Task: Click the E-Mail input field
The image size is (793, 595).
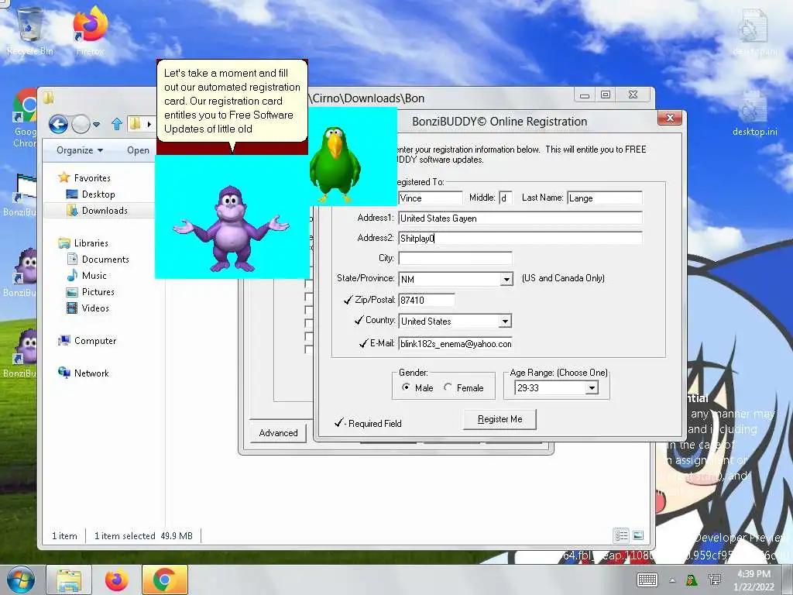Action: point(455,343)
